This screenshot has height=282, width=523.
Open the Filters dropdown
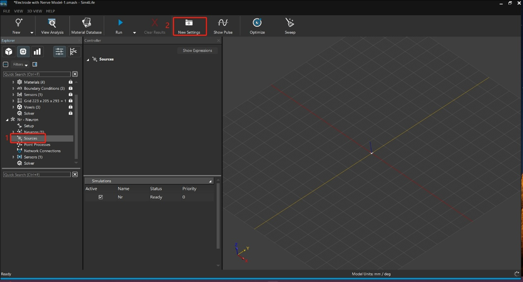[x=20, y=65]
